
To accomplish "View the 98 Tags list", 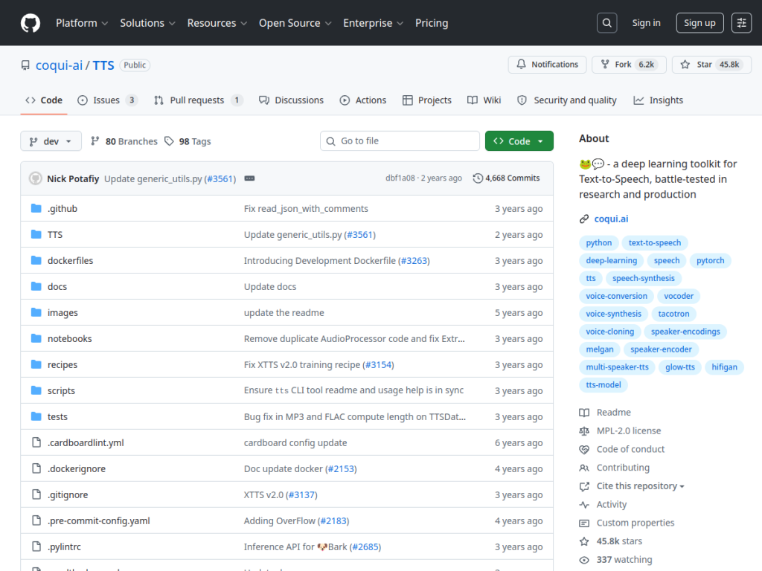I will tap(188, 141).
